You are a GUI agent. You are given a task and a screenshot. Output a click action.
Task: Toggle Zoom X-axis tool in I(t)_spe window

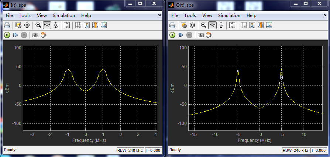[x=47, y=25]
